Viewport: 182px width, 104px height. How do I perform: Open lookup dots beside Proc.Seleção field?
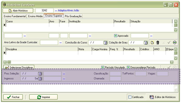pyautogui.click(x=64, y=74)
